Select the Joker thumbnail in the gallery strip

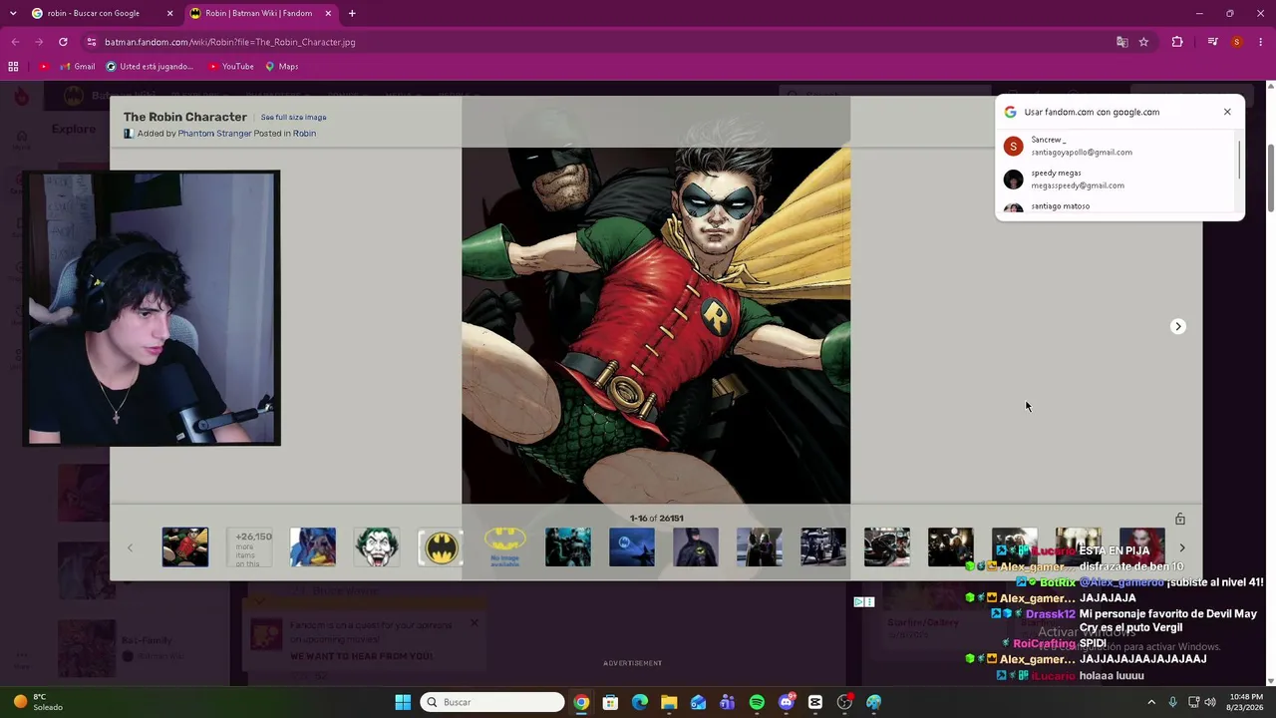click(377, 547)
